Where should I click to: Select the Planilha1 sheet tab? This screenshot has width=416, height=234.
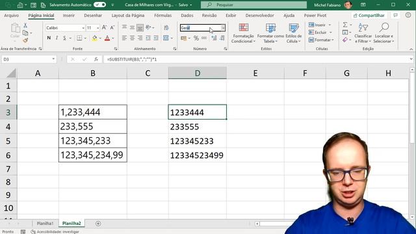[x=45, y=224]
